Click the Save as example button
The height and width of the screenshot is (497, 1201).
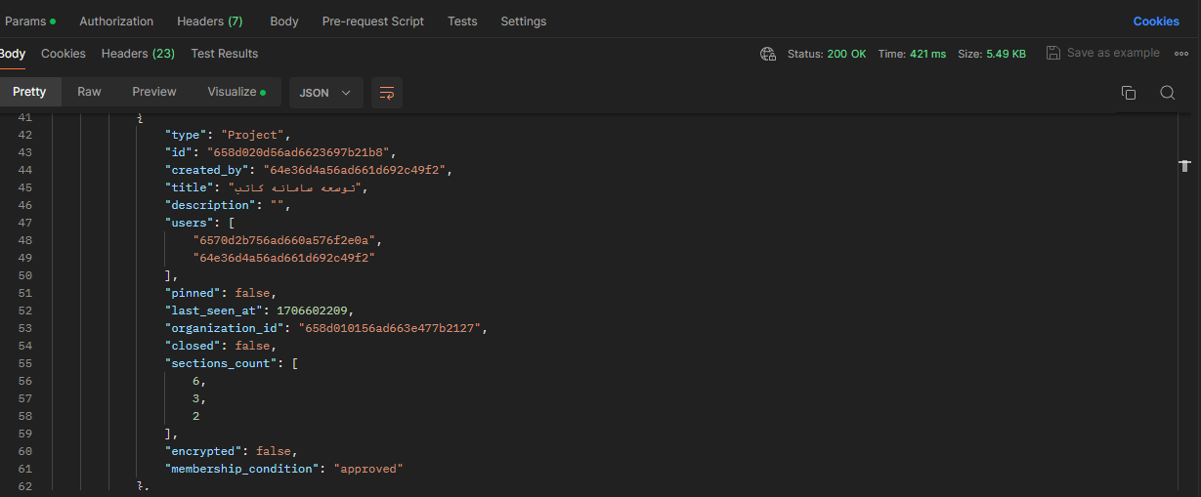pos(1112,53)
